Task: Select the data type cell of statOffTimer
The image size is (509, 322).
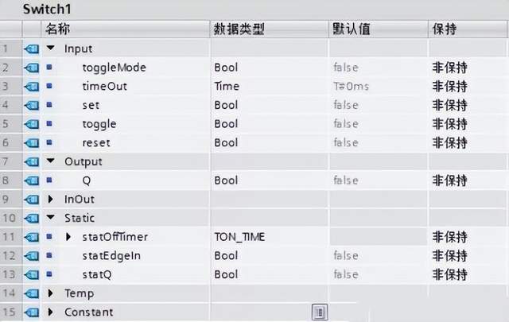Action: tap(269, 237)
